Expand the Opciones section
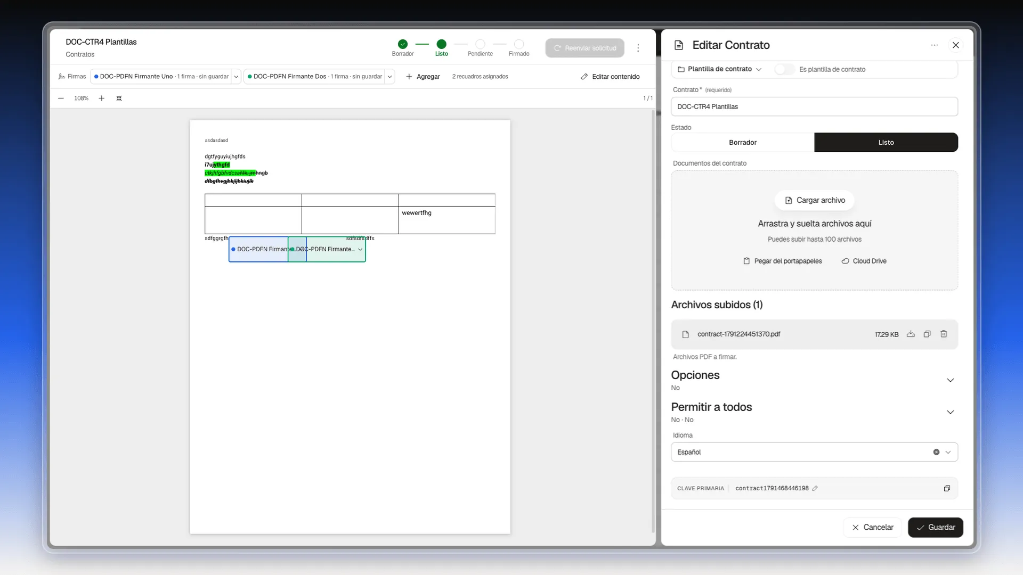This screenshot has width=1023, height=575. 950,380
